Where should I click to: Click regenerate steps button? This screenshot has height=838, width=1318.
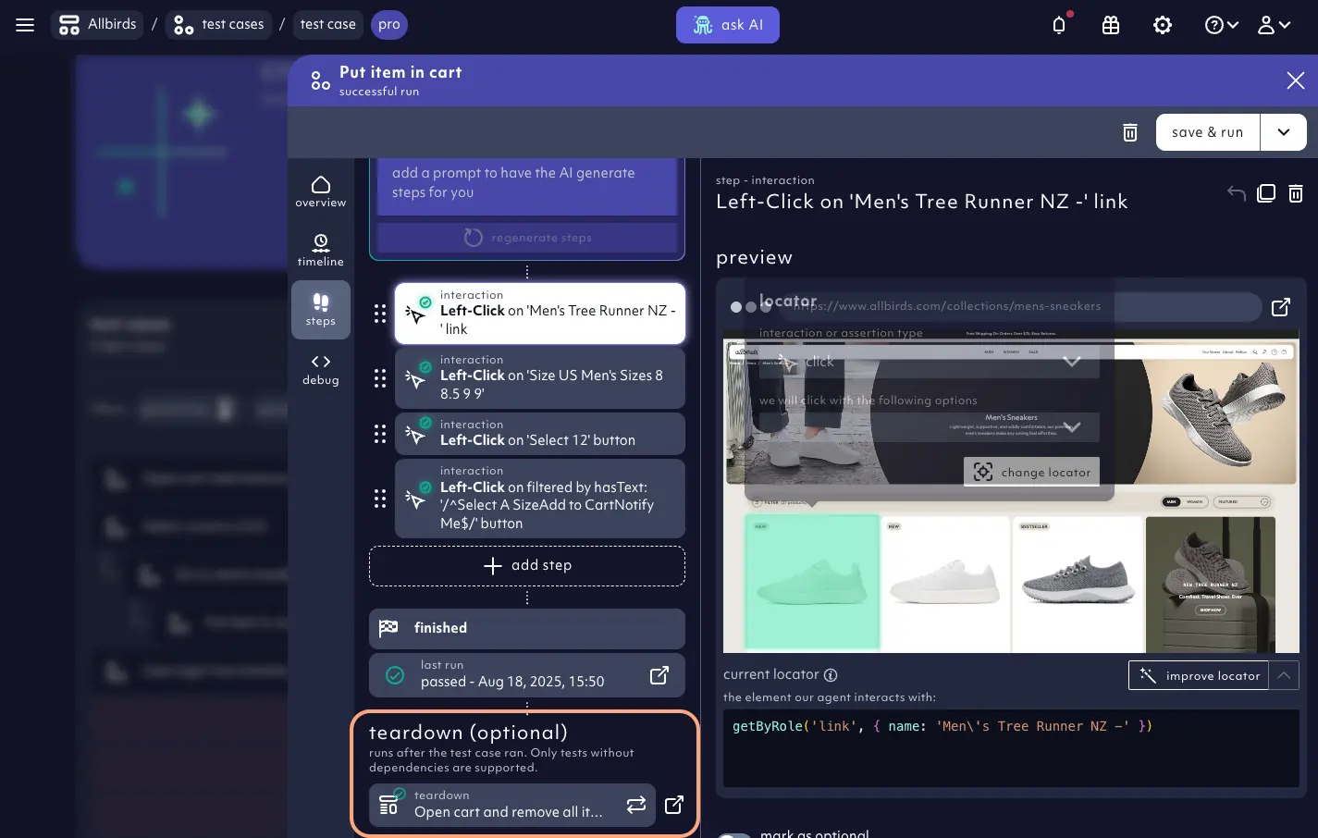527,238
